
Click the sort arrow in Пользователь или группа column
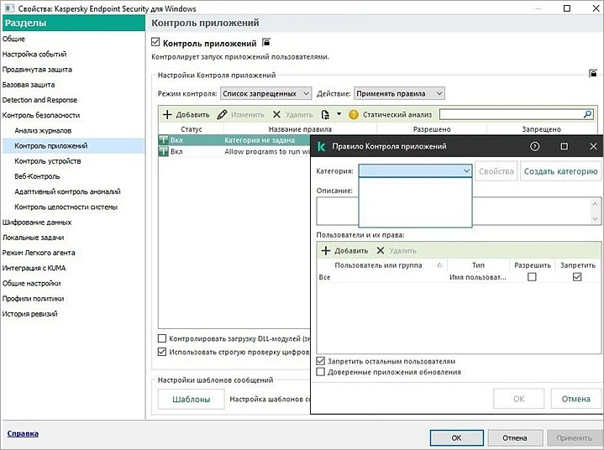pyautogui.click(x=439, y=264)
